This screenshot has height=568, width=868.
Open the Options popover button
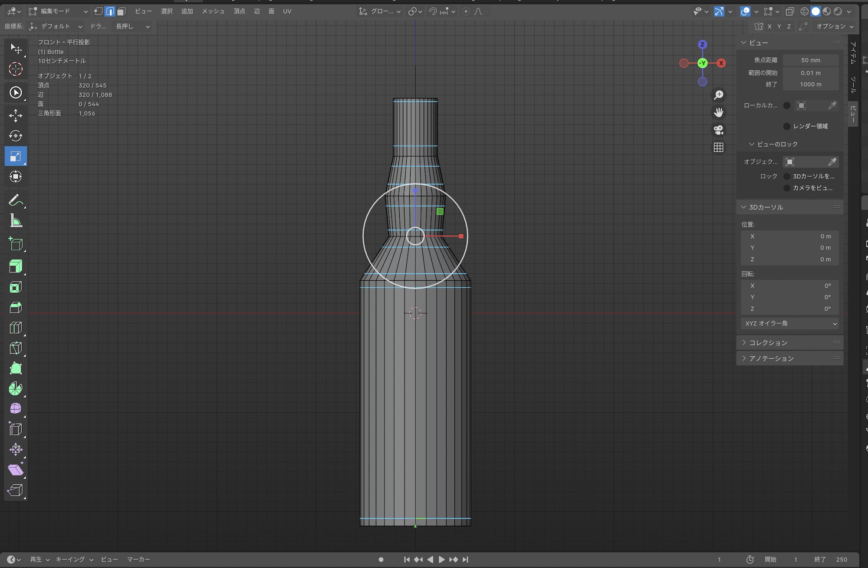834,26
